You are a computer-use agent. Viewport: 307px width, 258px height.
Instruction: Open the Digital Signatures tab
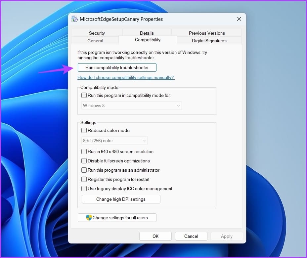209,41
